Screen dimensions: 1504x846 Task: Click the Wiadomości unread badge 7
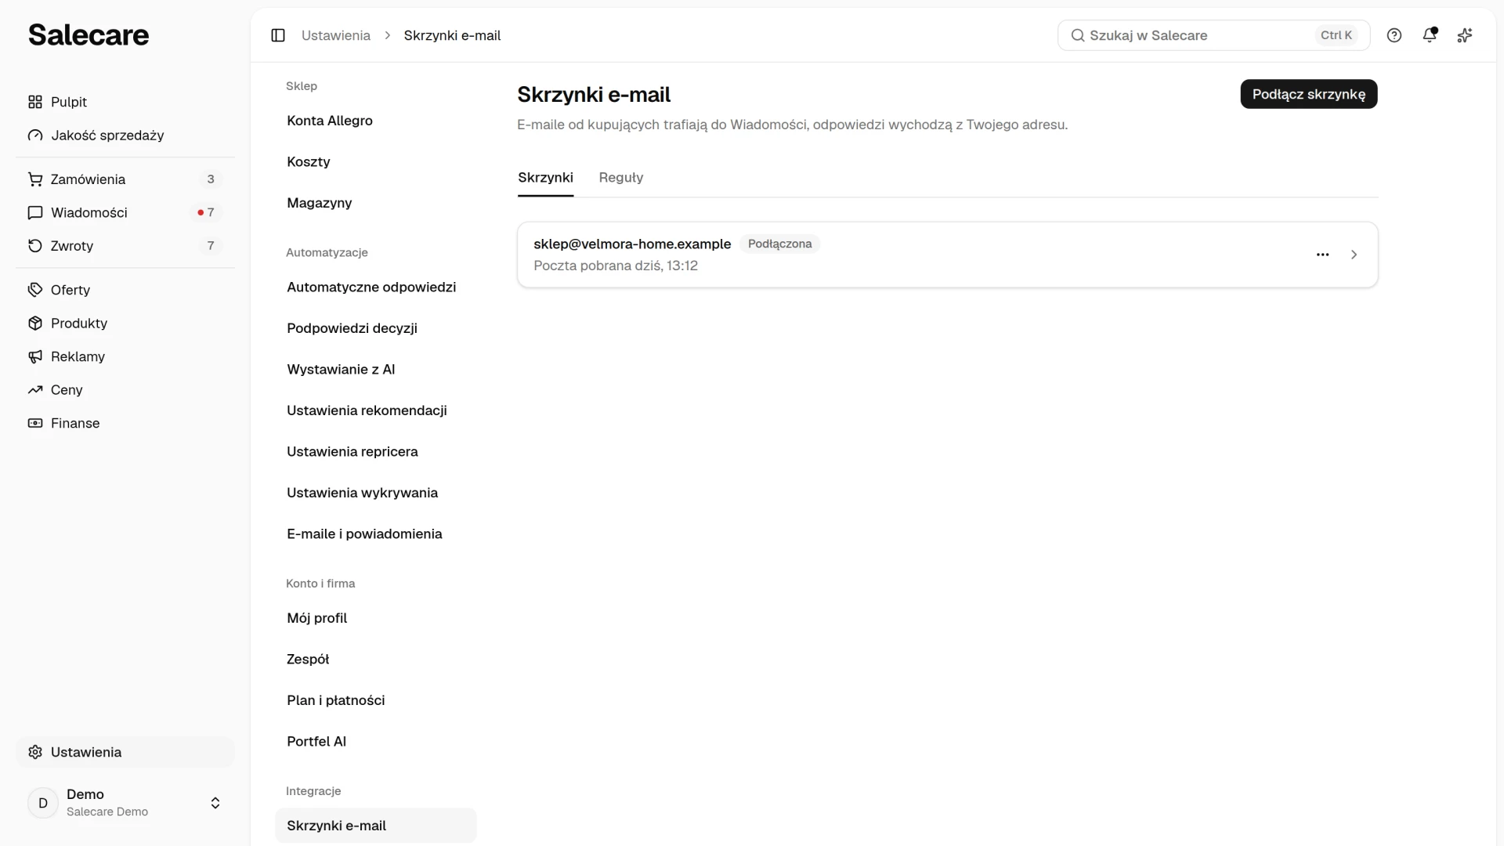206,212
